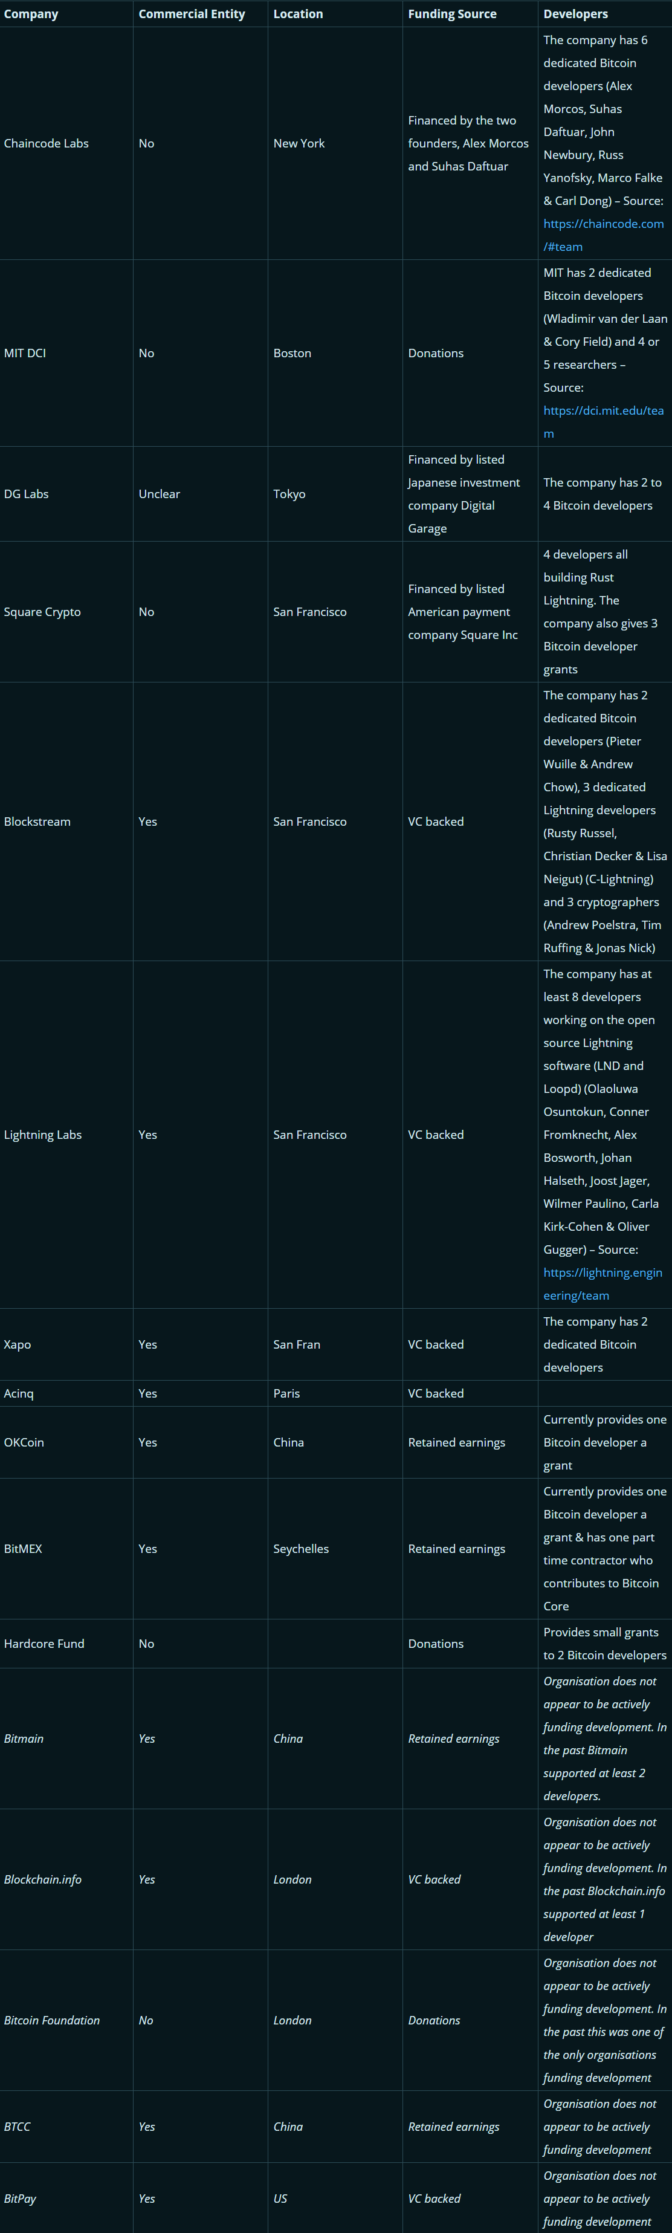Select the Xapo row name
Screen dimensions: 672x2233
(x=18, y=1344)
